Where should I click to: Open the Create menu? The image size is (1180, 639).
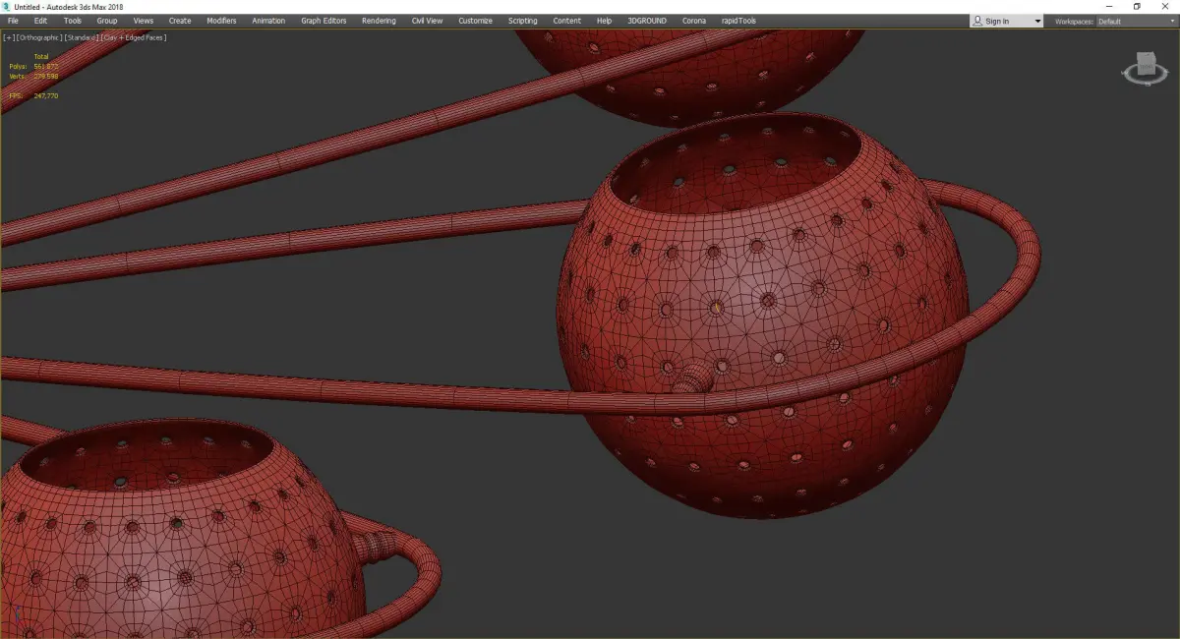coord(180,21)
